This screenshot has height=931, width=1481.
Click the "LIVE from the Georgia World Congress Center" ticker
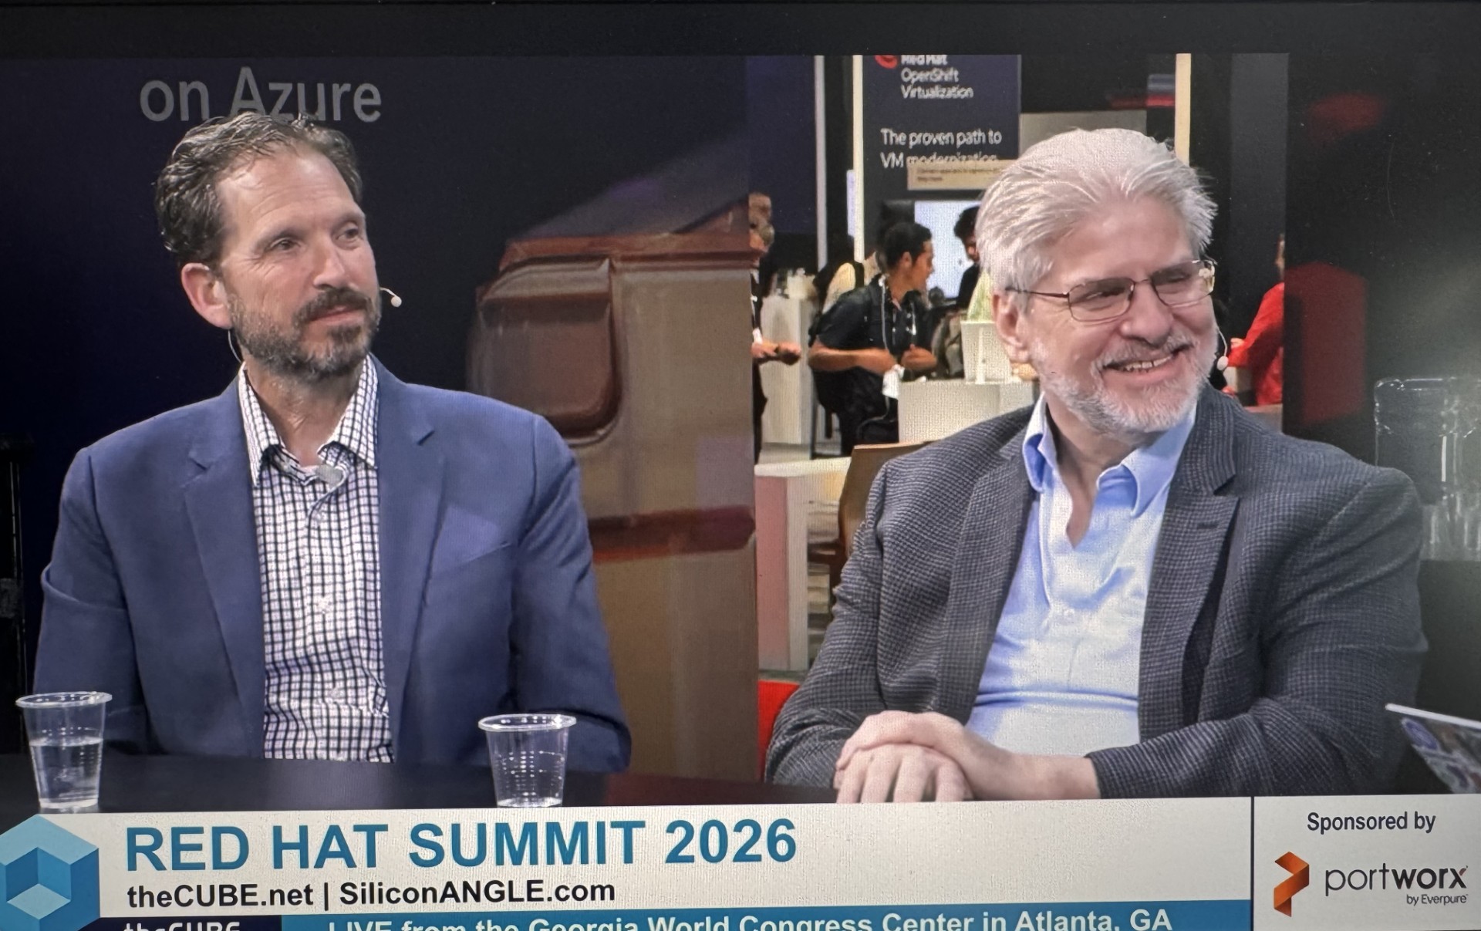point(750,922)
